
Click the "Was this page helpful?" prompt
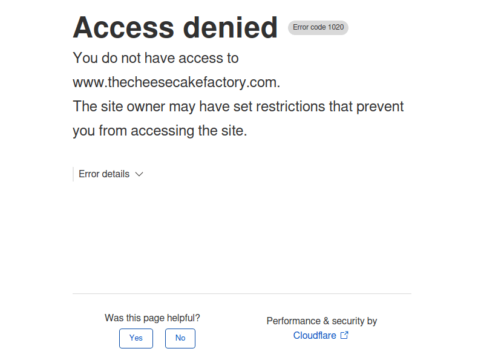(x=152, y=318)
